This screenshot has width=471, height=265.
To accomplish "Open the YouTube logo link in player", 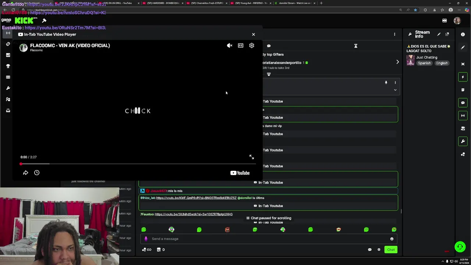I will (240, 173).
